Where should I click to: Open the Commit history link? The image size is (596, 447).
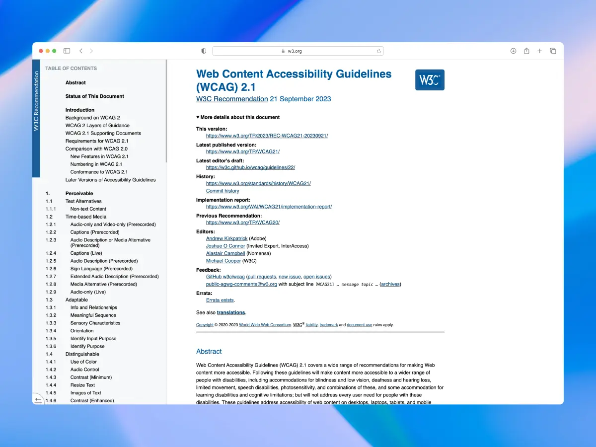(223, 191)
